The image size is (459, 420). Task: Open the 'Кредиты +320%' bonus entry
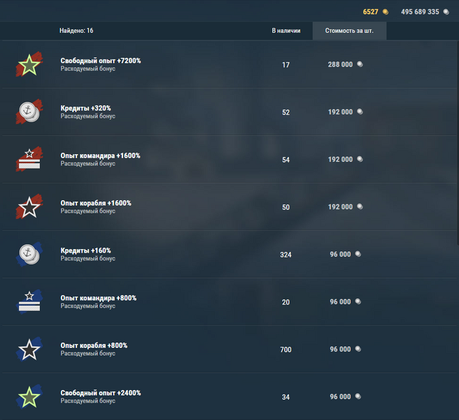tap(85, 108)
